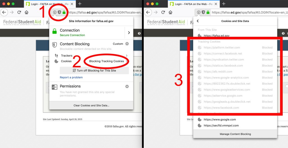Image resolution: width=288 pixels, height=148 pixels.
Task: Go Home in left browser window
Action: click(27, 12)
